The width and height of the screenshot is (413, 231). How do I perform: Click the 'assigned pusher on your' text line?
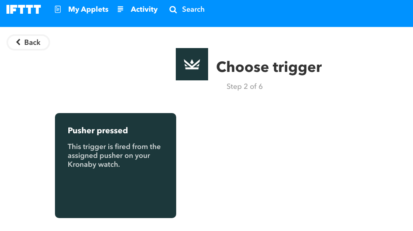(109, 156)
